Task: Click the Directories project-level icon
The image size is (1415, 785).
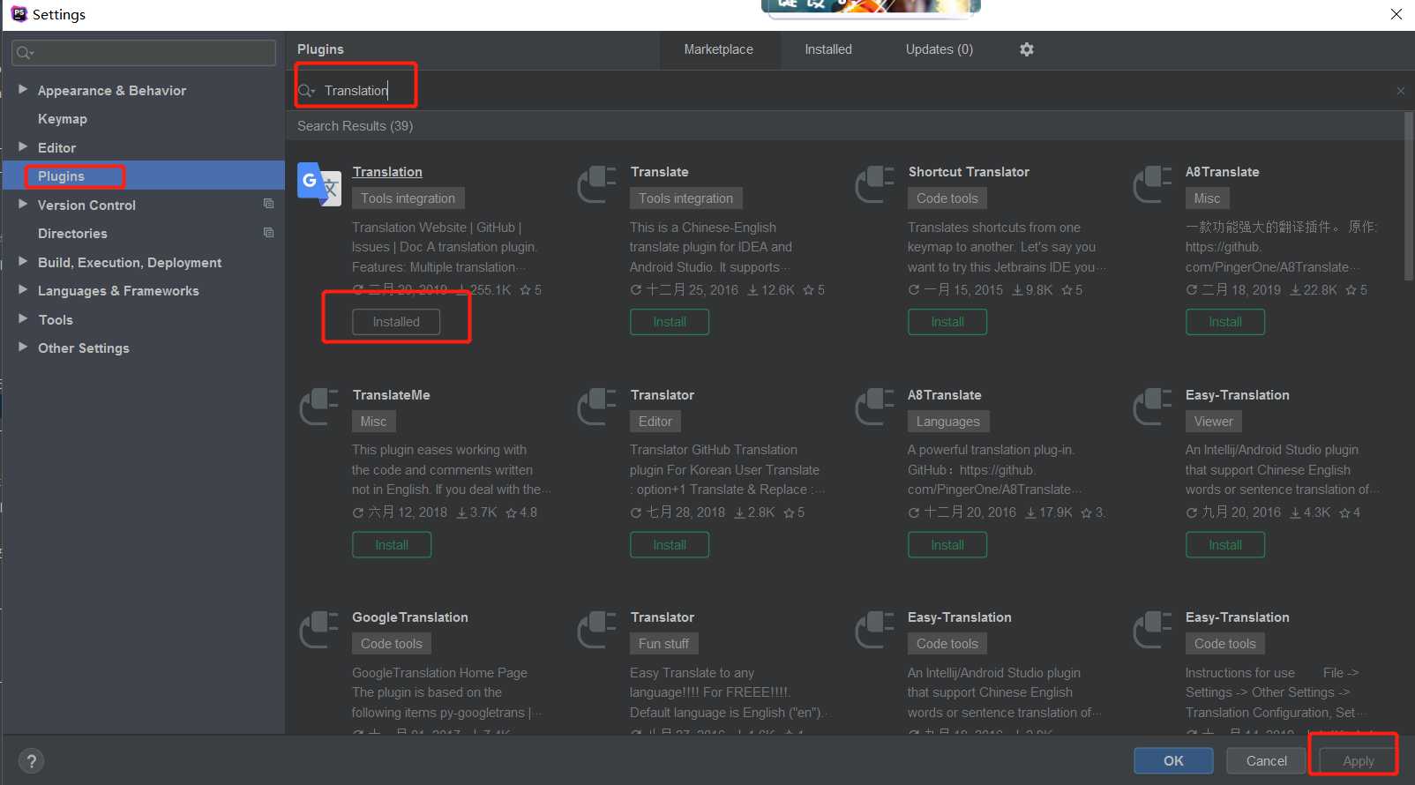Action: (268, 233)
